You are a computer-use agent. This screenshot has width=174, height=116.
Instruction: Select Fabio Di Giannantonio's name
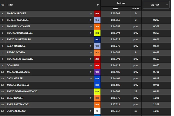point(22,91)
